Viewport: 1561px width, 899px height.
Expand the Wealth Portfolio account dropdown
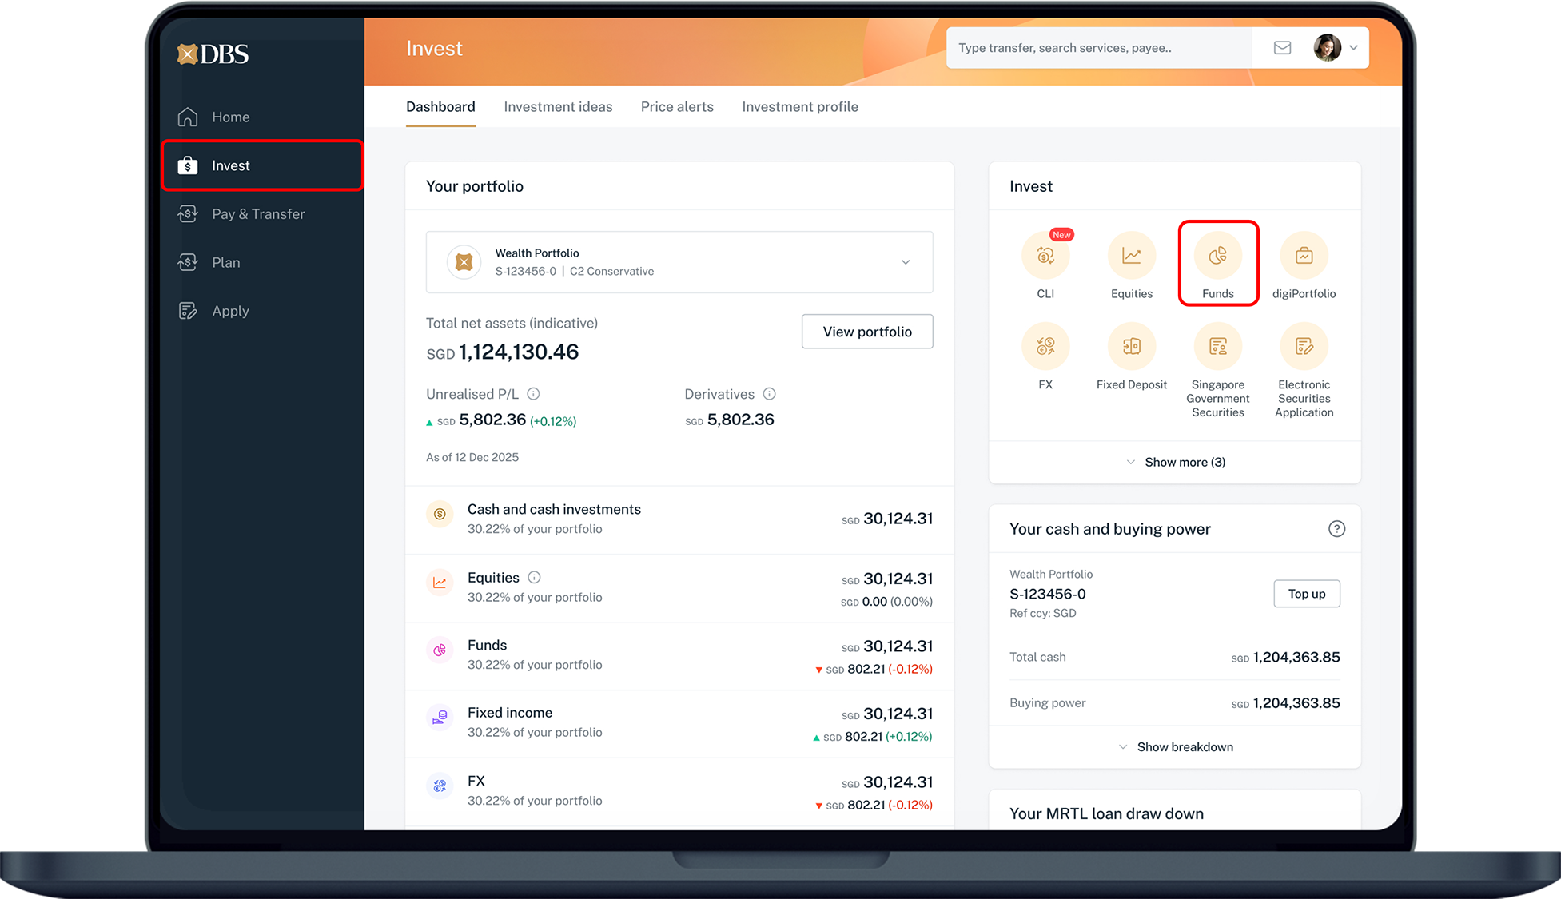tap(906, 262)
